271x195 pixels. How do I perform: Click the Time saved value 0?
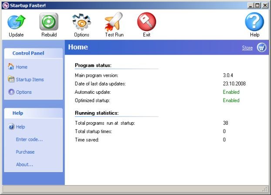tap(224, 140)
